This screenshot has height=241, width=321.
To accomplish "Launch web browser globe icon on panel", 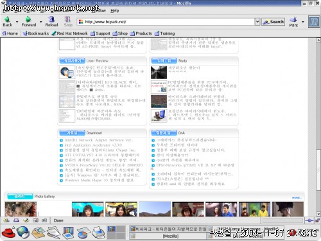I will pos(23,233).
